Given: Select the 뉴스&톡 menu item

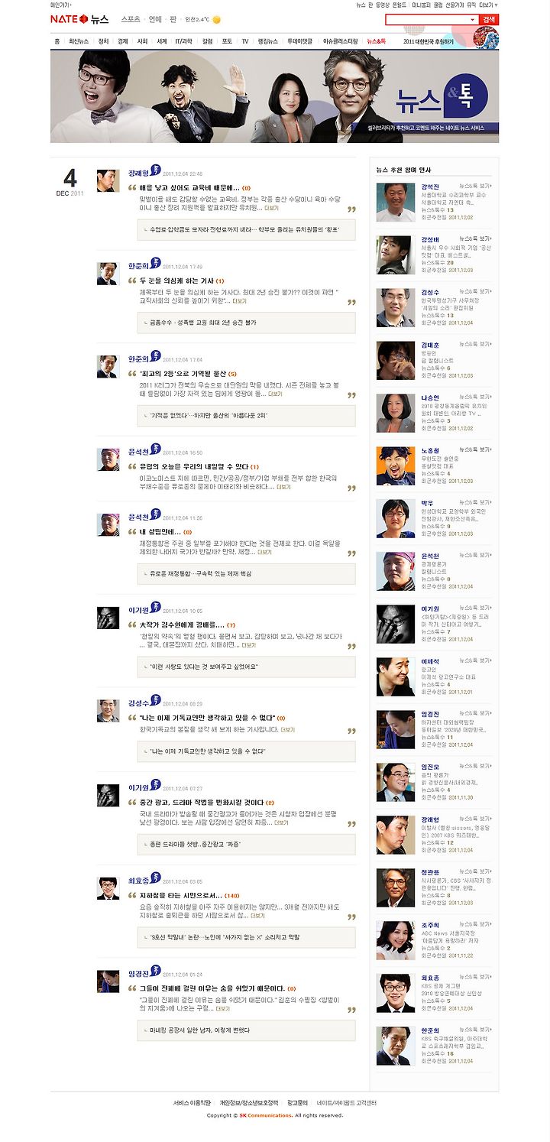Looking at the screenshot, I should [x=376, y=41].
